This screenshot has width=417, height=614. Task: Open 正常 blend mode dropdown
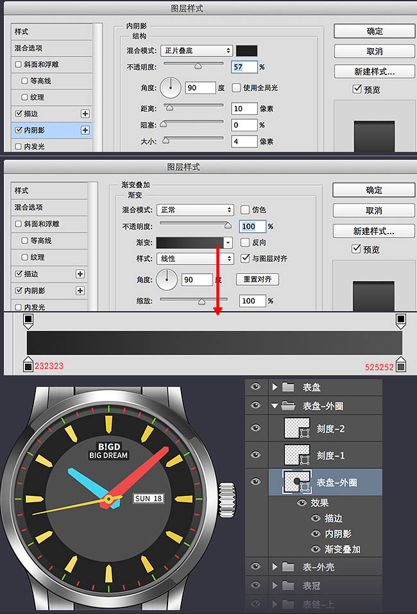click(x=195, y=210)
